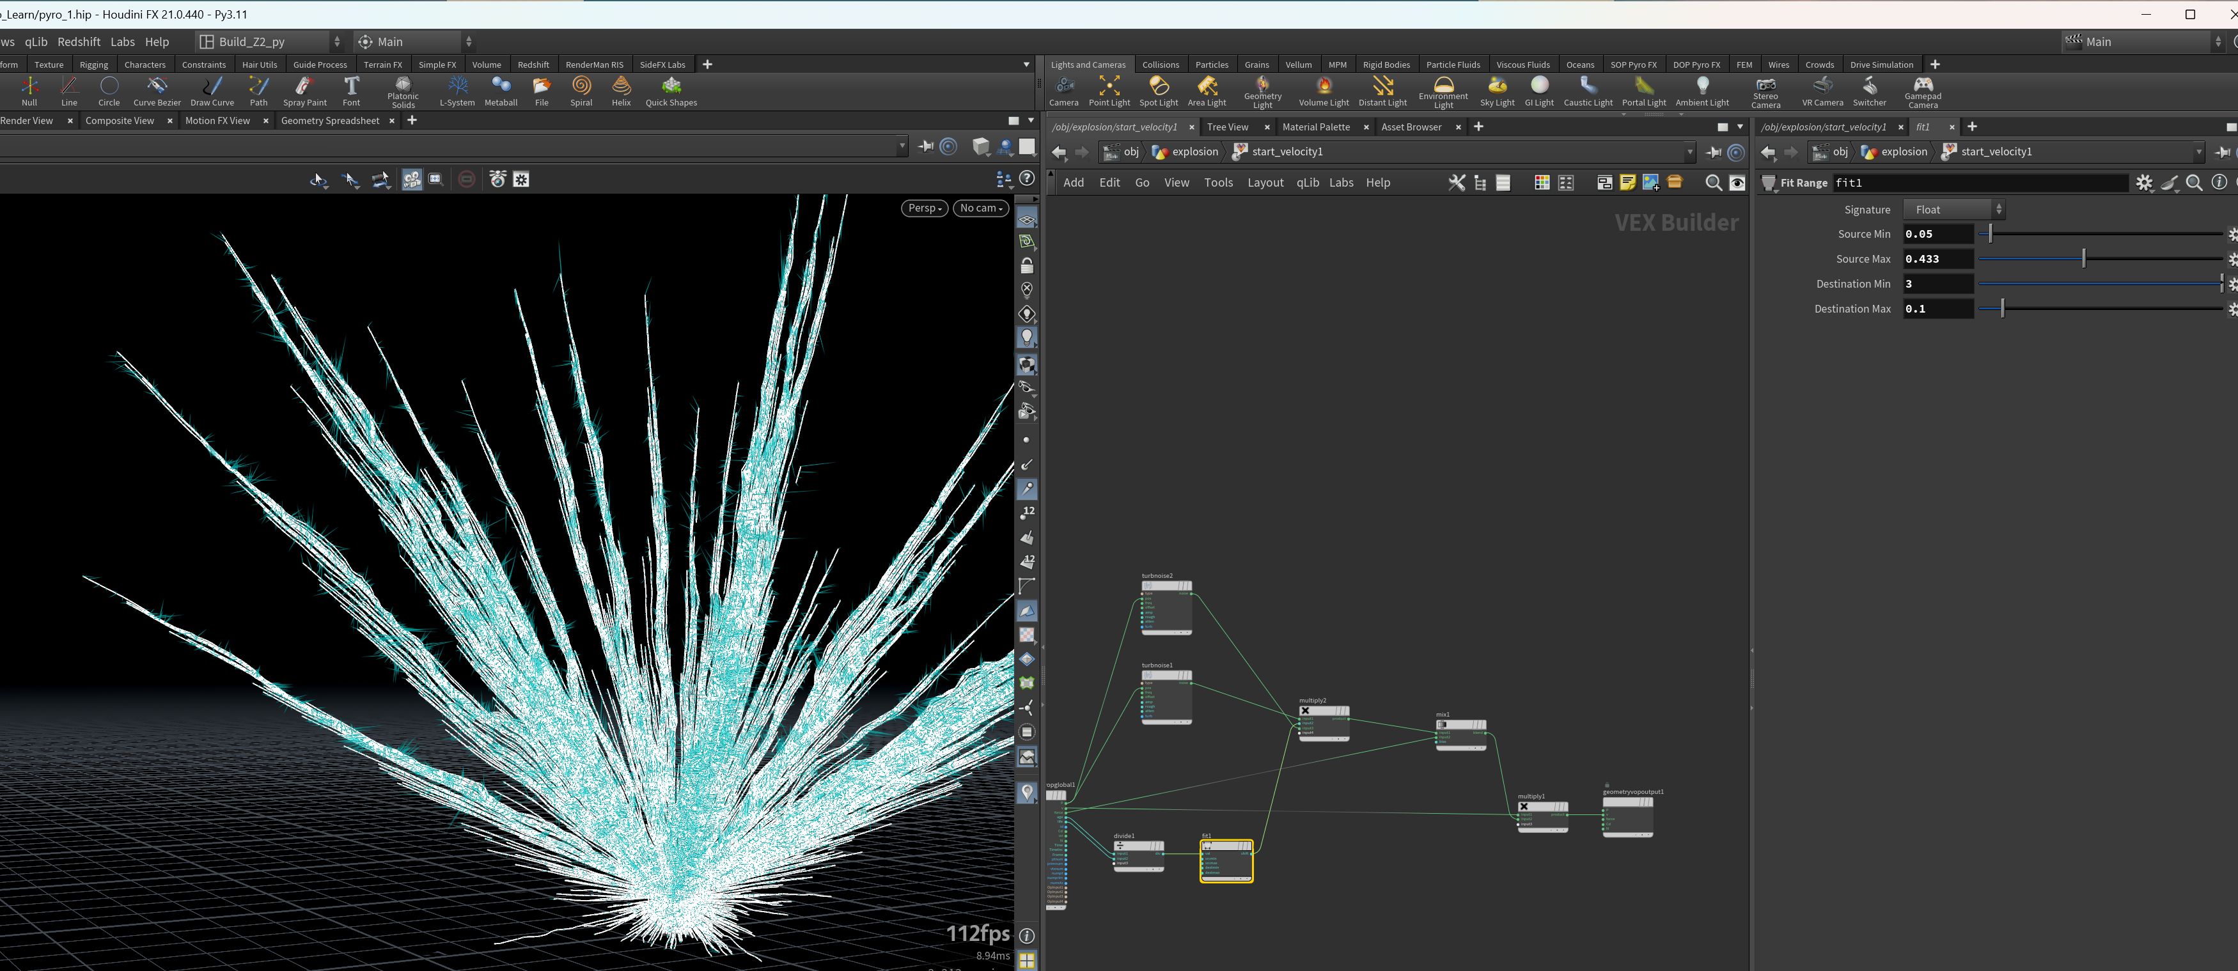
Task: Toggle viewport headlight lighting bulb icon
Action: [x=1027, y=337]
